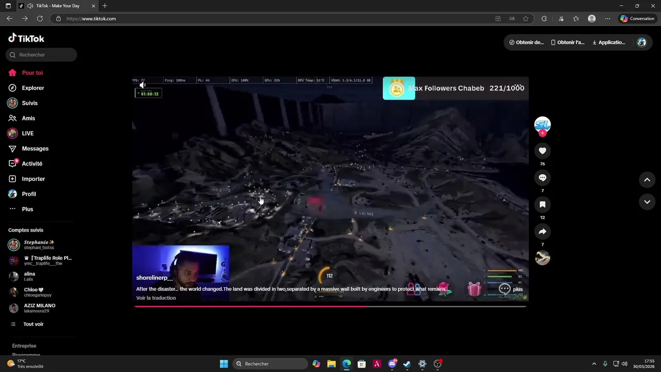The height and width of the screenshot is (372, 661).
Task: Open Discord from the taskbar
Action: coord(392,364)
